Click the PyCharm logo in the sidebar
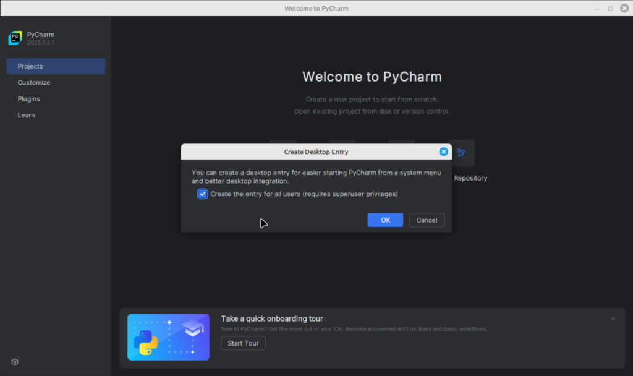The image size is (633, 376). point(15,38)
